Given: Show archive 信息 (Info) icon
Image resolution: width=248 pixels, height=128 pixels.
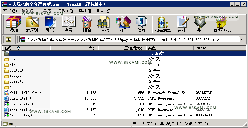Looking at the screenshot, I should point(141,24).
